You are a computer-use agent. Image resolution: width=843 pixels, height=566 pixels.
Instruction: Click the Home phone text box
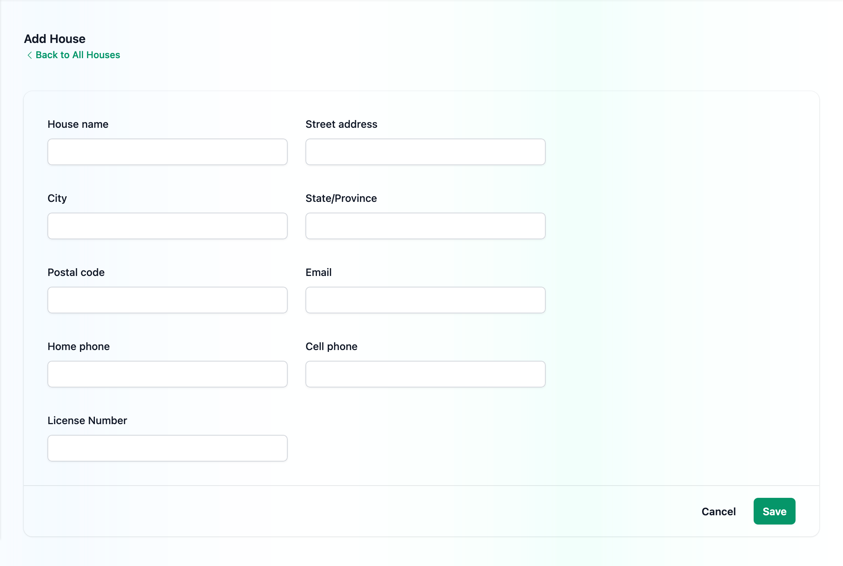167,374
